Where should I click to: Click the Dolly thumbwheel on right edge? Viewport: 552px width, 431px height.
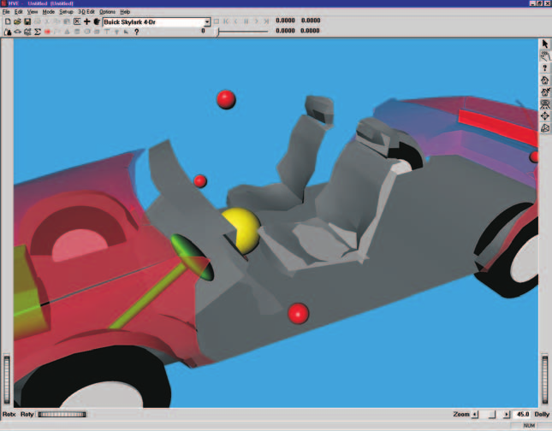(x=545, y=381)
